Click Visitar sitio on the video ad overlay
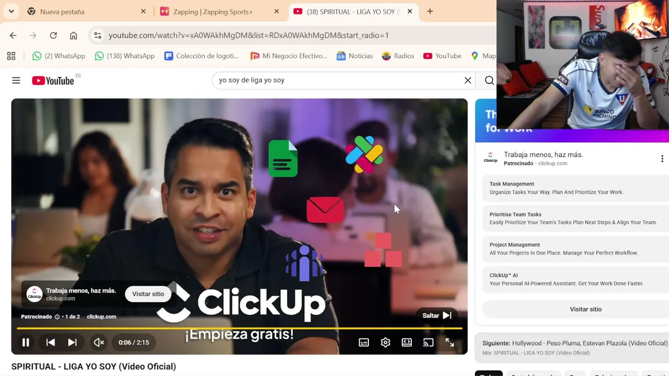The image size is (669, 376). 148,294
